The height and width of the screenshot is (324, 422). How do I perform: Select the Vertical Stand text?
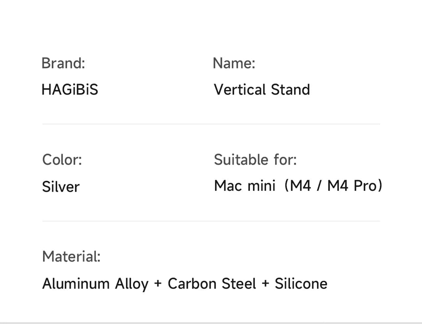click(x=262, y=90)
